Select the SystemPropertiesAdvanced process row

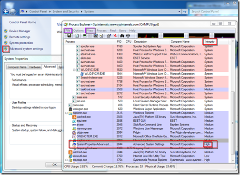click(x=146, y=144)
